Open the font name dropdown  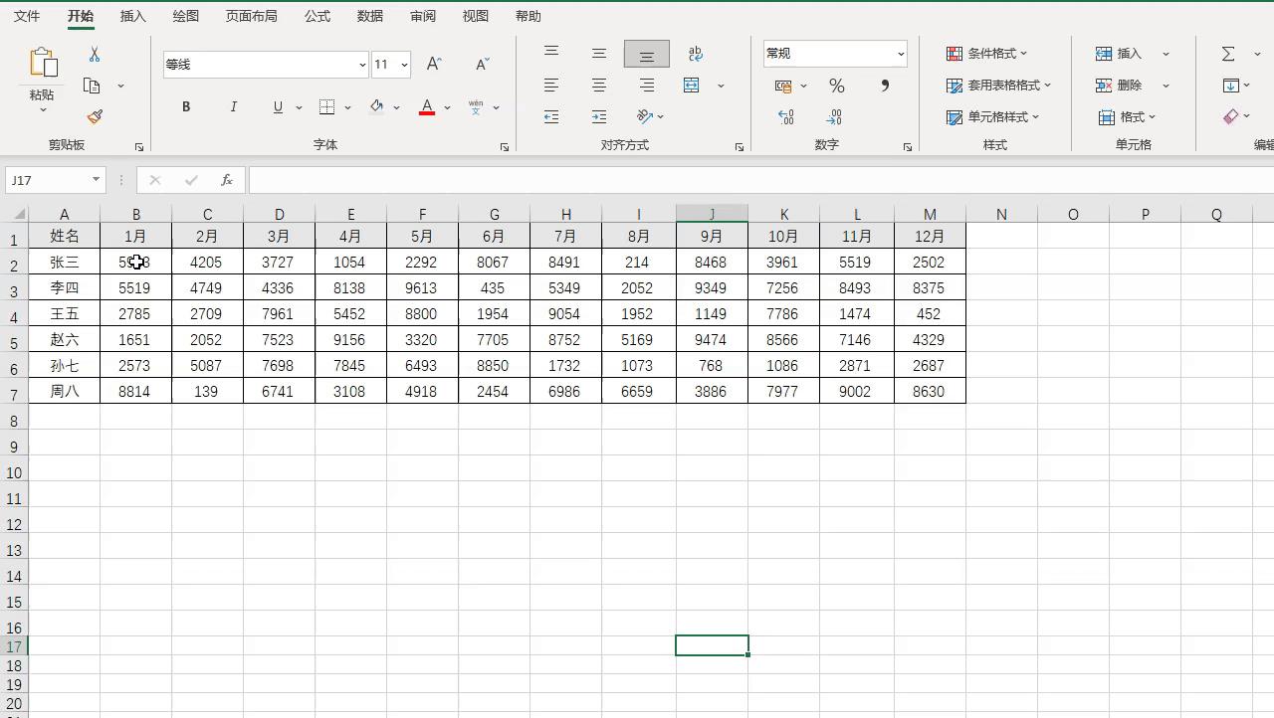(x=361, y=64)
